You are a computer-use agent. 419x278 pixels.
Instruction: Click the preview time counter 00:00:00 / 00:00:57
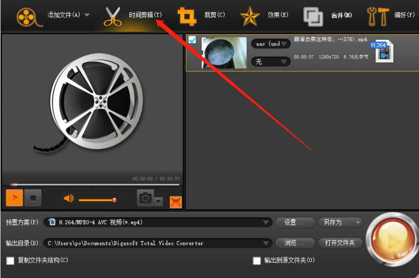click(x=156, y=179)
